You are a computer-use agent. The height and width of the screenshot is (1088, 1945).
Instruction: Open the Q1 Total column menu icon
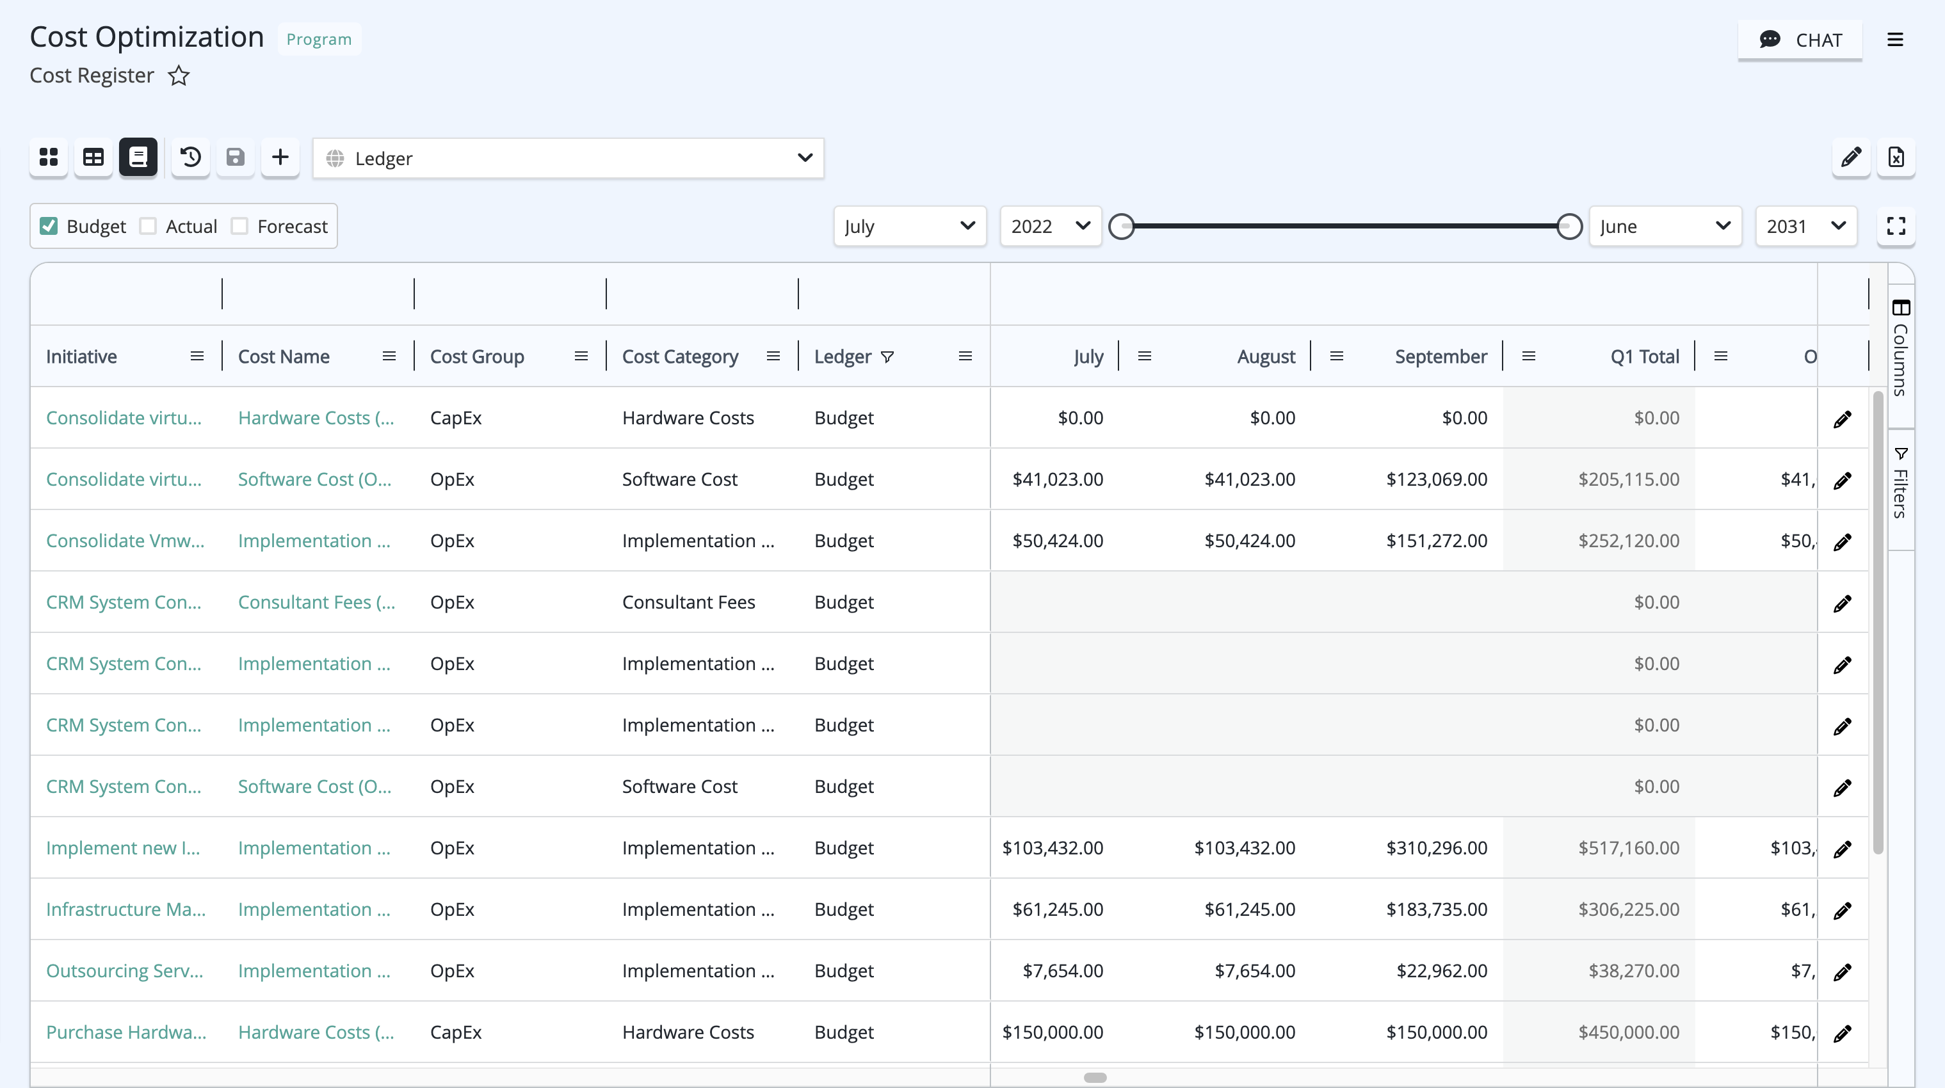1721,356
